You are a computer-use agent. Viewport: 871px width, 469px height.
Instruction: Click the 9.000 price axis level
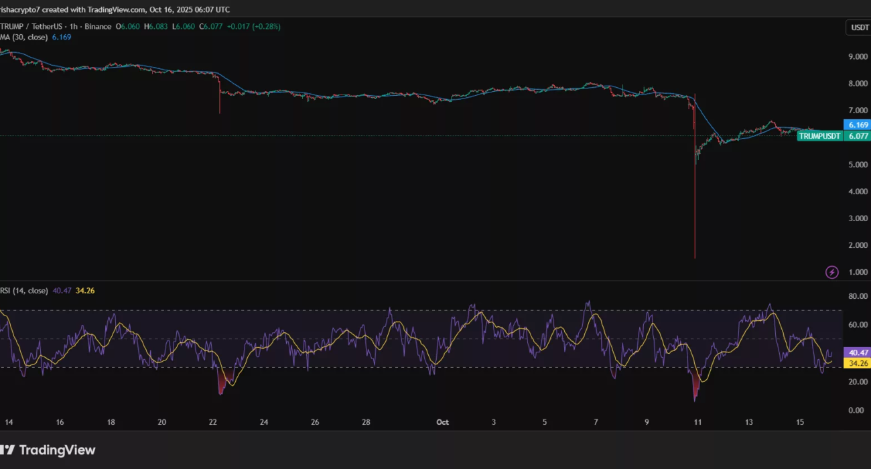(x=858, y=57)
